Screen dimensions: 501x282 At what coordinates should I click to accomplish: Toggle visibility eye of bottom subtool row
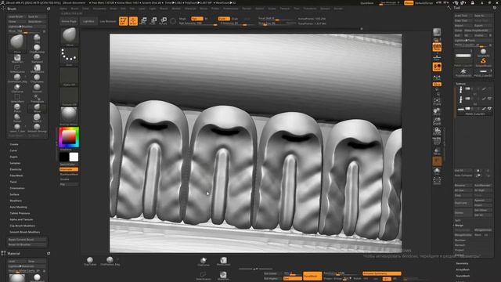coord(489,109)
